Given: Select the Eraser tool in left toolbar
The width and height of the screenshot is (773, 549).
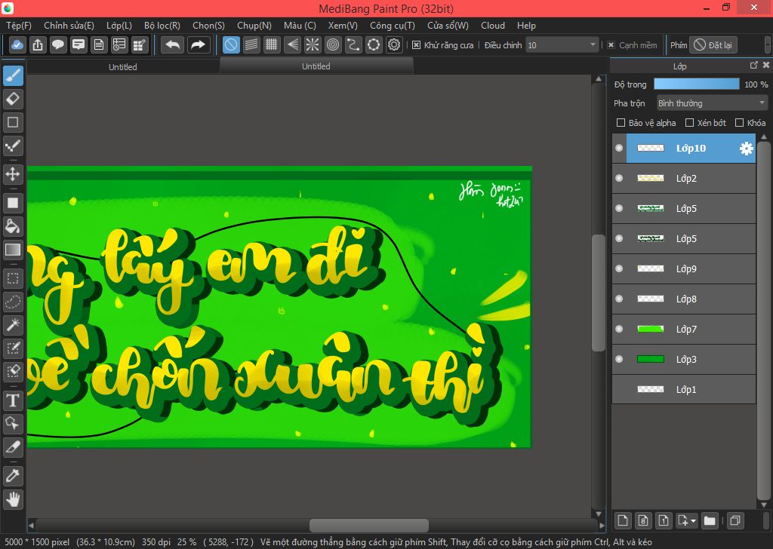Looking at the screenshot, I should tap(13, 99).
